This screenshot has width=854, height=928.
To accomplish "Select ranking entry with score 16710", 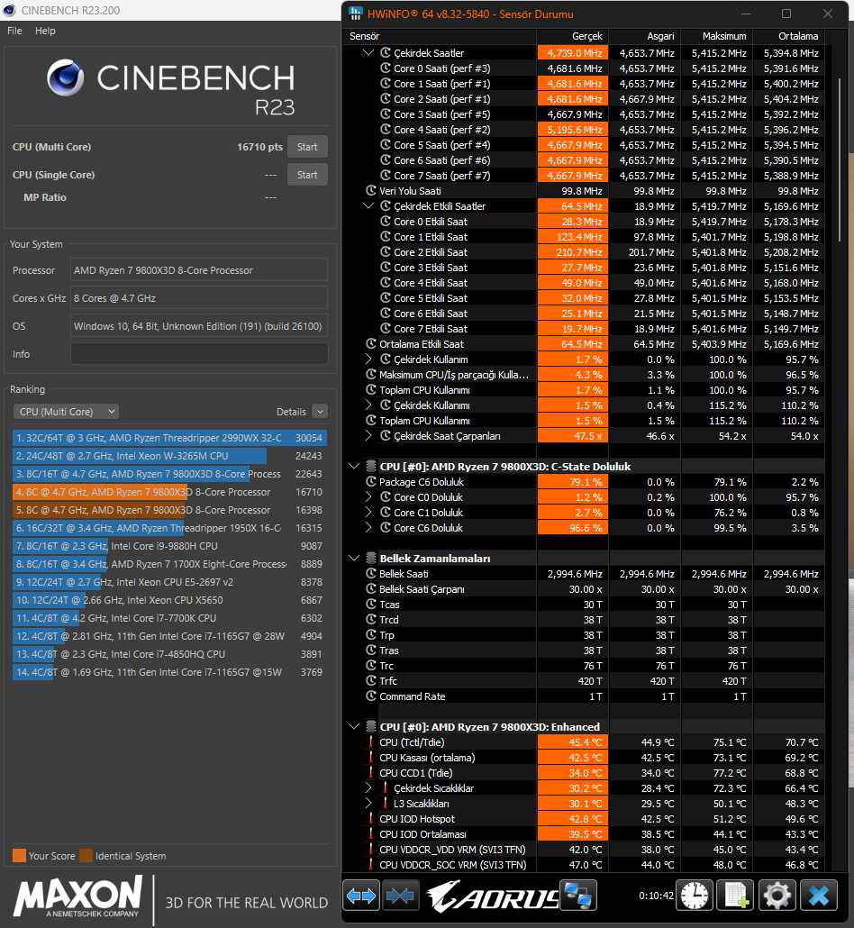I will tap(170, 492).
